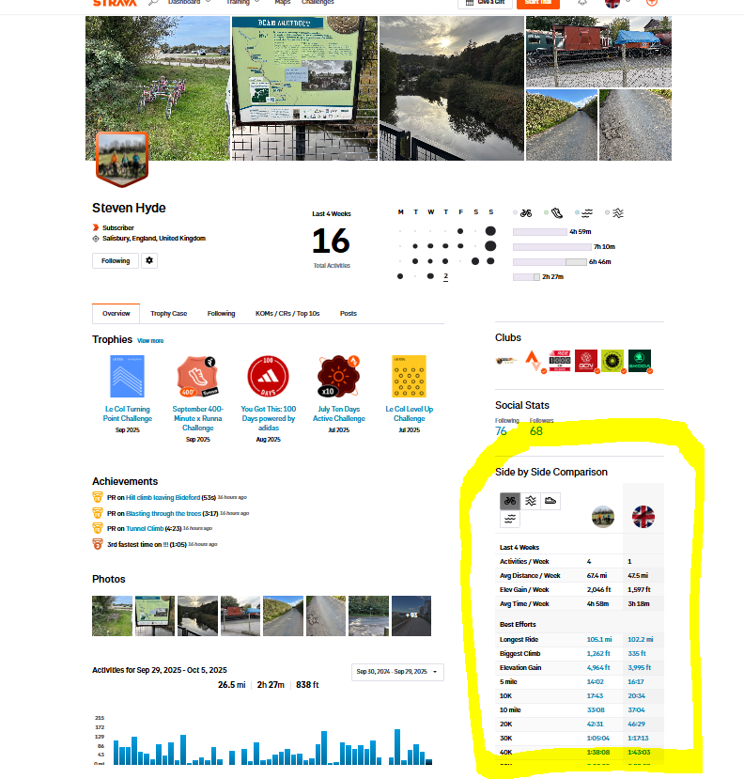Screen dimensions: 744x779
Task: Switch to the Trophy Case tab
Action: tap(168, 313)
